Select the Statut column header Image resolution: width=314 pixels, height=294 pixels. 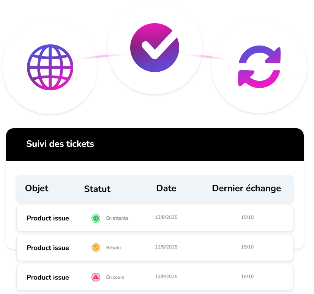pyautogui.click(x=97, y=189)
